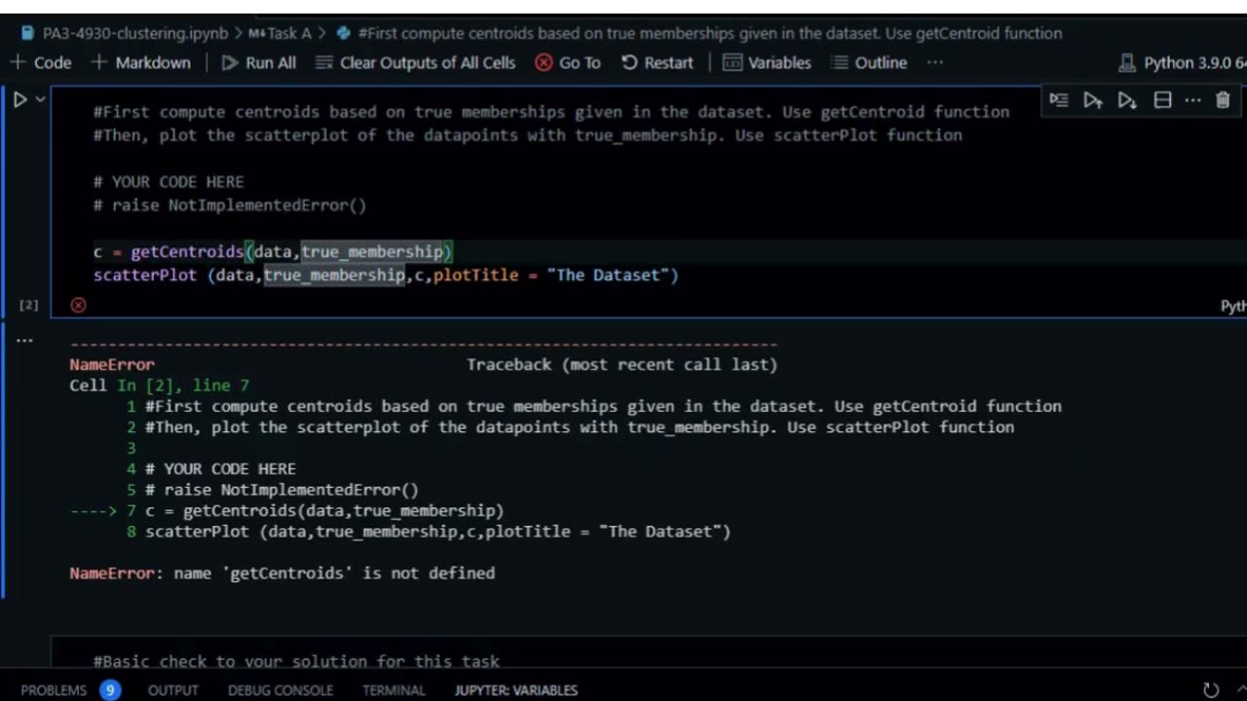Click the 'Basic check to your solution' cell
This screenshot has height=701, width=1247.
coord(296,661)
